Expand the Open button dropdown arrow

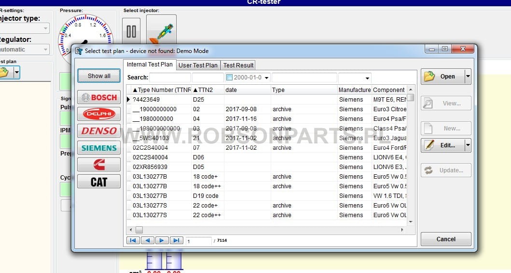click(467, 76)
